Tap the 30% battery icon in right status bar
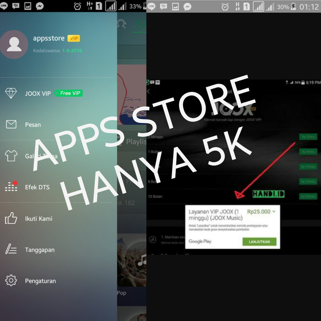 pyautogui.click(x=294, y=6)
